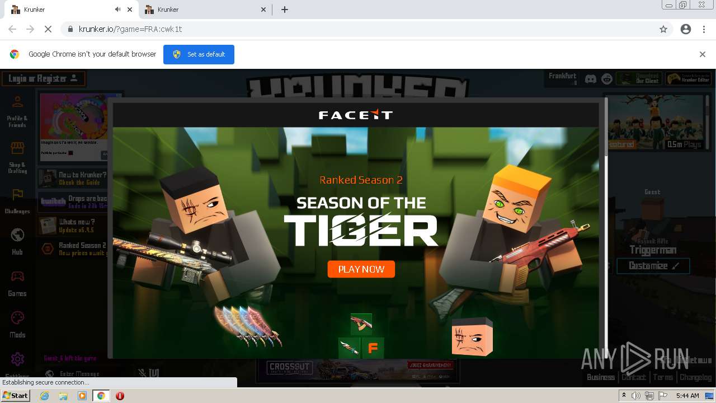Click Set as default button
The width and height of the screenshot is (716, 403).
point(199,54)
